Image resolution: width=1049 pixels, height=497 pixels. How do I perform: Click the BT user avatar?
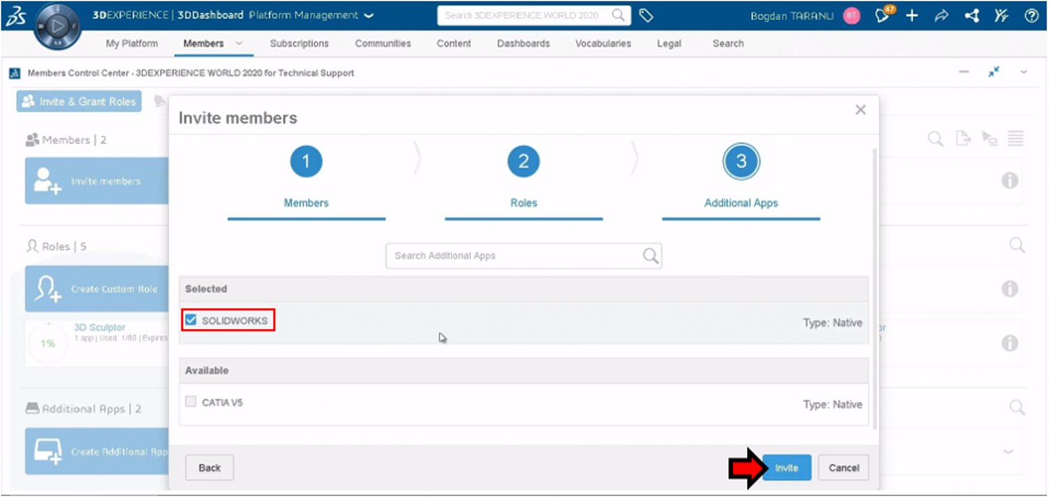click(x=851, y=15)
